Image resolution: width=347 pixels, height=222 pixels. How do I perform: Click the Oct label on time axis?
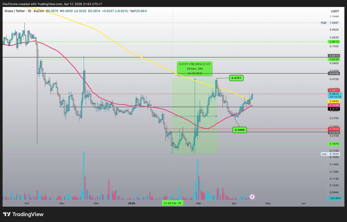pyautogui.click(x=27, y=204)
